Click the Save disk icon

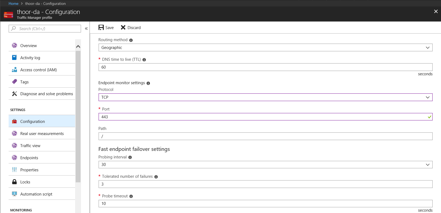pos(101,27)
